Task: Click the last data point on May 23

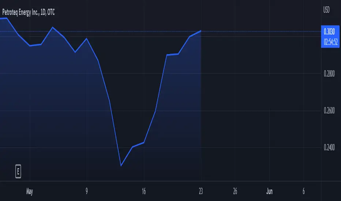Action: [201, 31]
